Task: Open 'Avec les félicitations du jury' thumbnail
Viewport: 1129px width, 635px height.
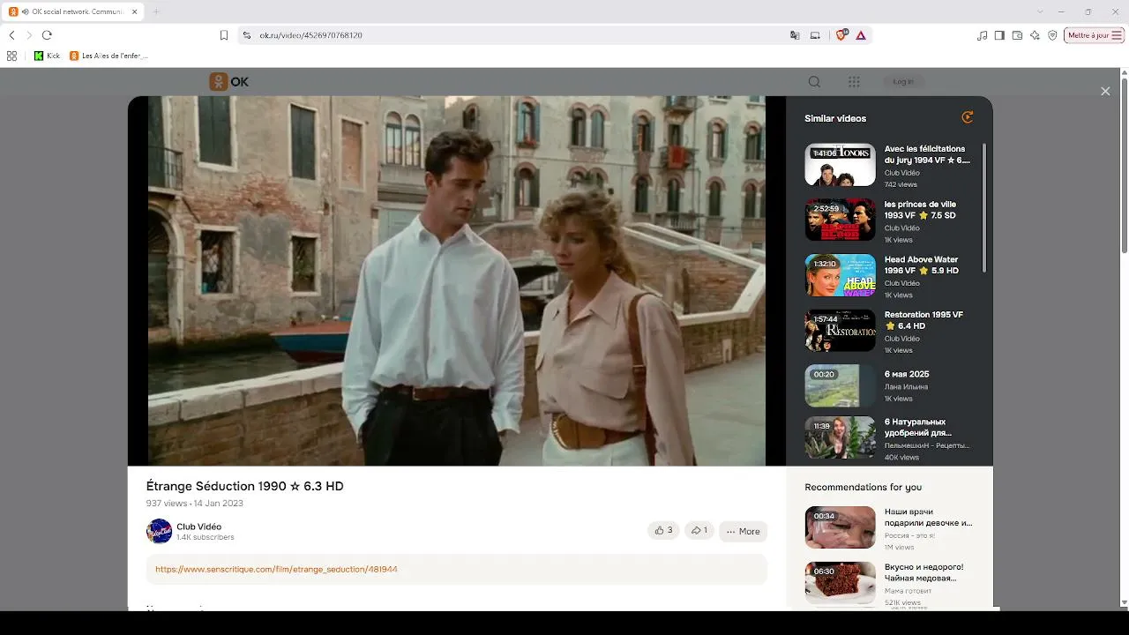Action: pyautogui.click(x=840, y=165)
